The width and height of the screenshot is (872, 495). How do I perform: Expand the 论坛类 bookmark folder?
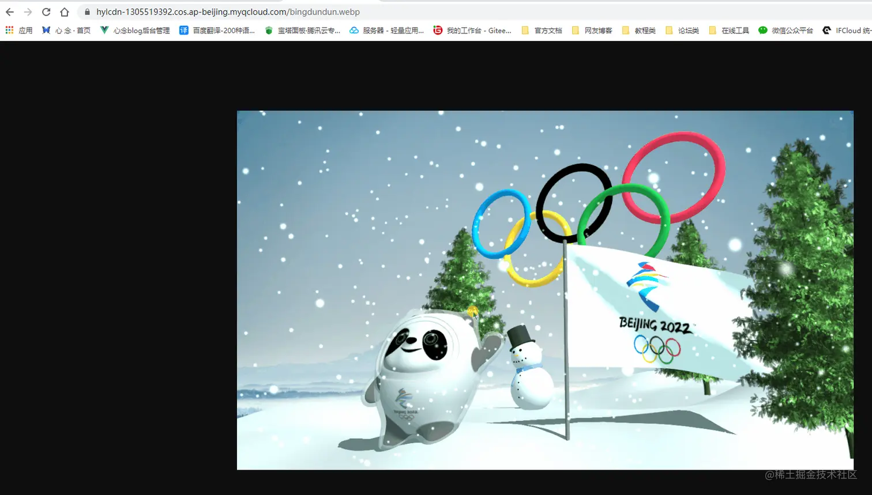[682, 31]
